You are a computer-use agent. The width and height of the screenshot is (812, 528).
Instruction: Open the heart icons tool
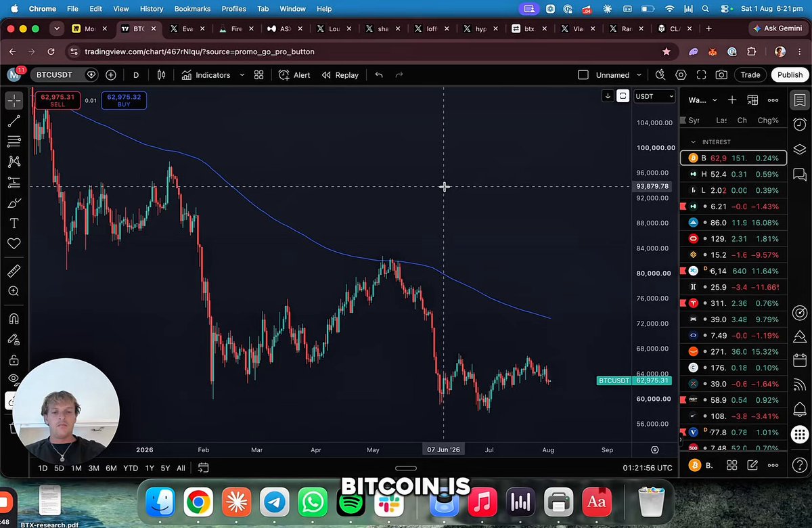[14, 244]
